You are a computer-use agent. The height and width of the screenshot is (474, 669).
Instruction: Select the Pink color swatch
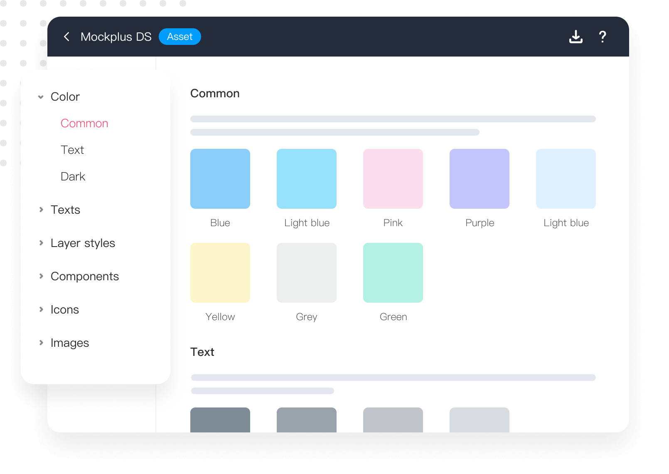[x=393, y=179]
